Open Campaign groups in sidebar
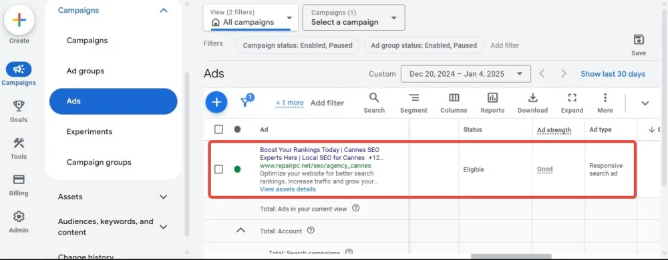 (99, 162)
